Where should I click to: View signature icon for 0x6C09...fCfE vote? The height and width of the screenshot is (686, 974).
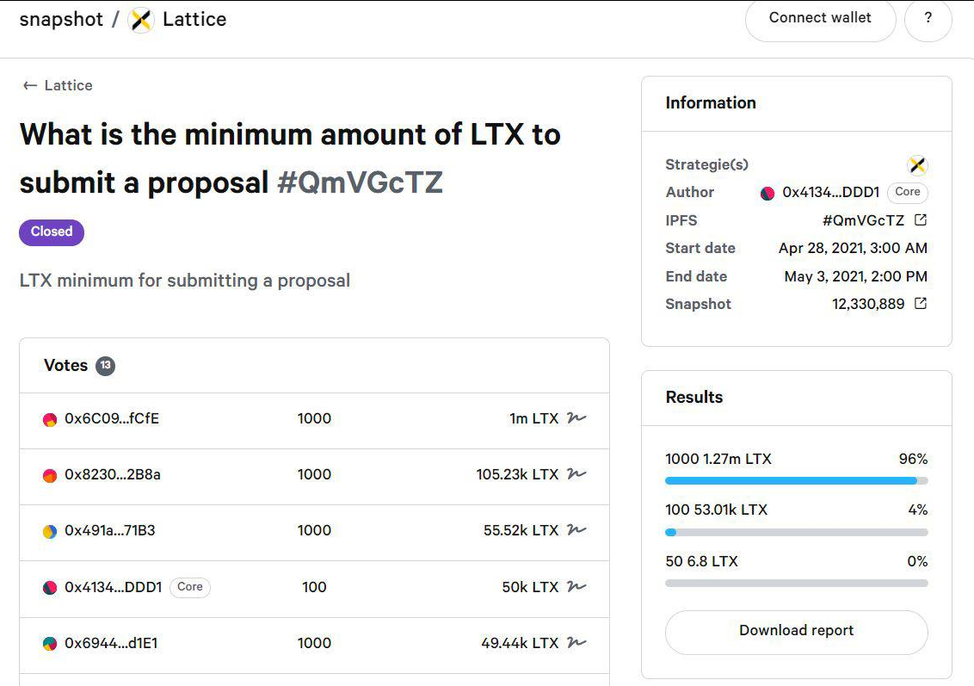[576, 418]
